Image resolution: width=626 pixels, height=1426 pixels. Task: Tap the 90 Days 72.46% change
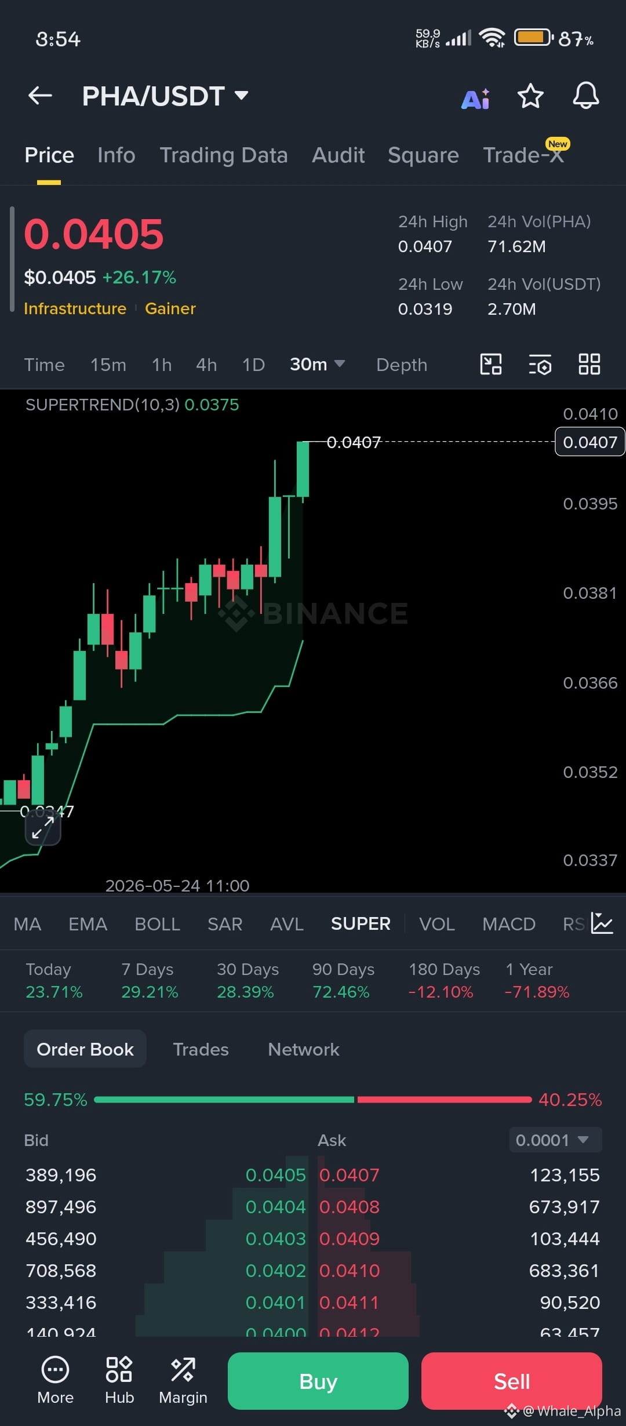point(343,980)
